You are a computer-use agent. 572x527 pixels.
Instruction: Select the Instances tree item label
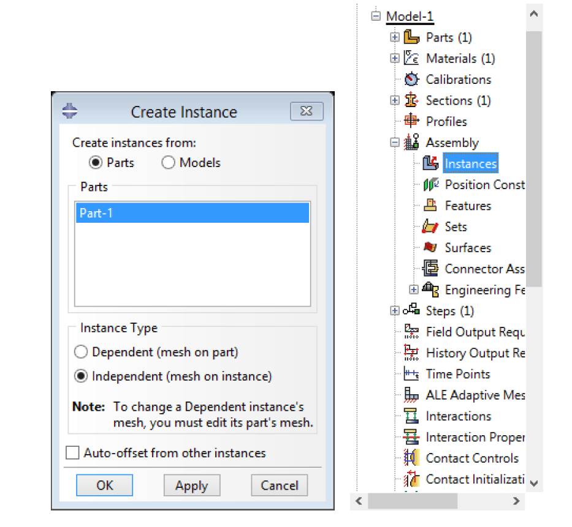pos(471,163)
